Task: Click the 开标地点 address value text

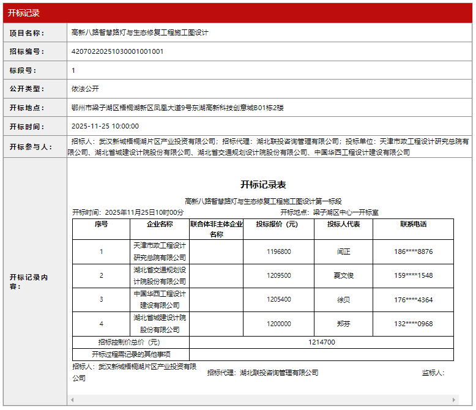Action: 177,108
